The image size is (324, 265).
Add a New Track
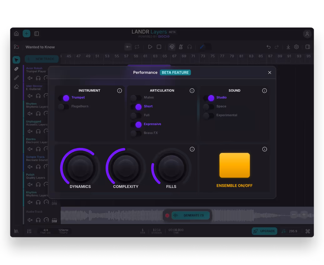[x=42, y=59]
